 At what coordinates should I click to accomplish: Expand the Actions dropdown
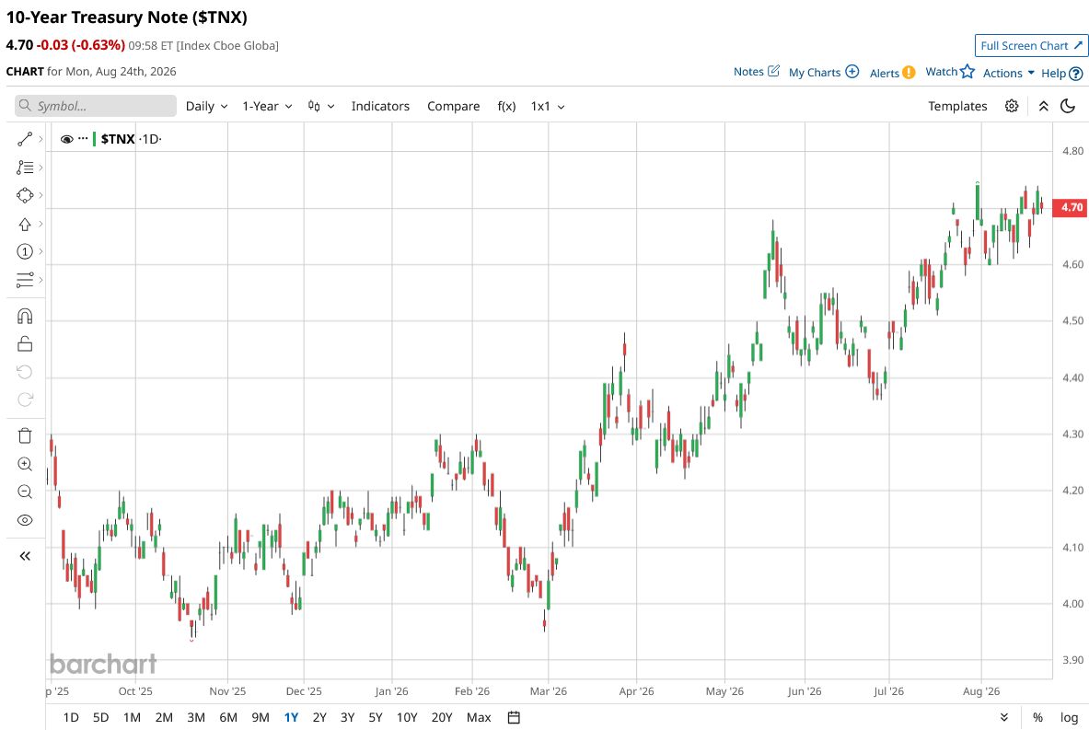[1008, 73]
